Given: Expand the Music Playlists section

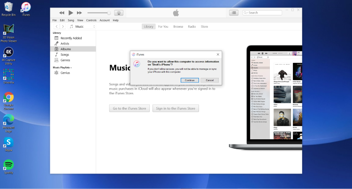Looking at the screenshot, I should 62,68.
